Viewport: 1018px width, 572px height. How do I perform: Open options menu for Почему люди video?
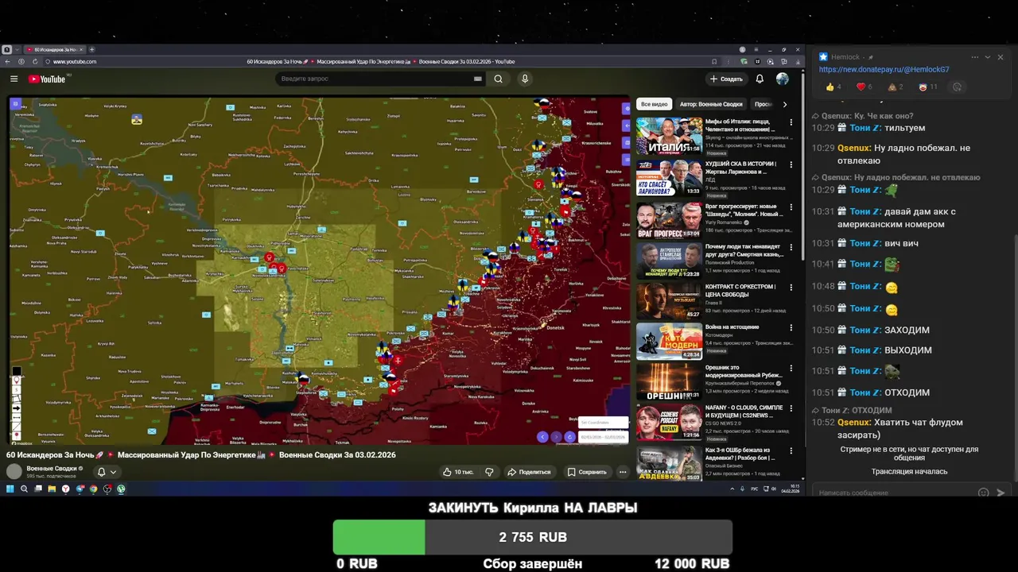point(791,247)
